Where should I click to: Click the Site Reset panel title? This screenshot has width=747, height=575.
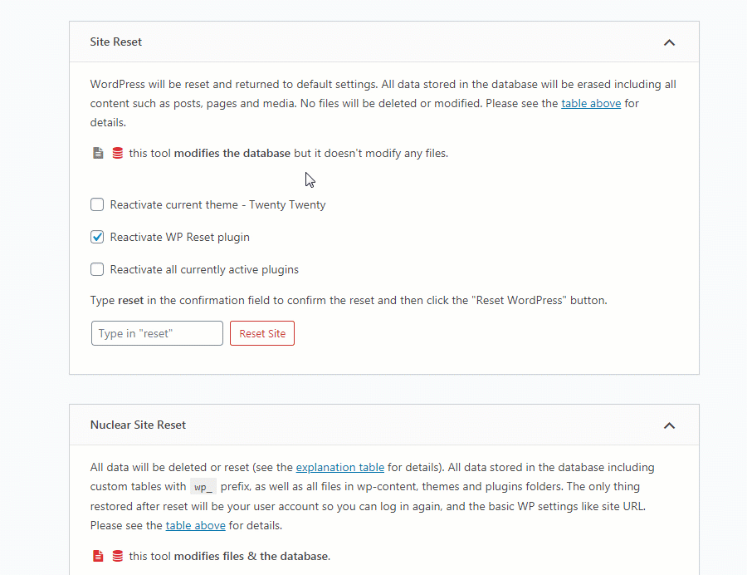pos(116,42)
